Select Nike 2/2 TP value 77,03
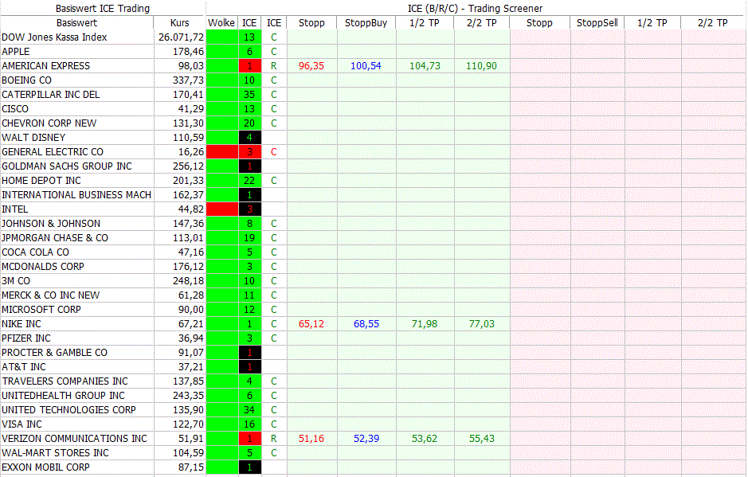The width and height of the screenshot is (748, 477). point(482,324)
